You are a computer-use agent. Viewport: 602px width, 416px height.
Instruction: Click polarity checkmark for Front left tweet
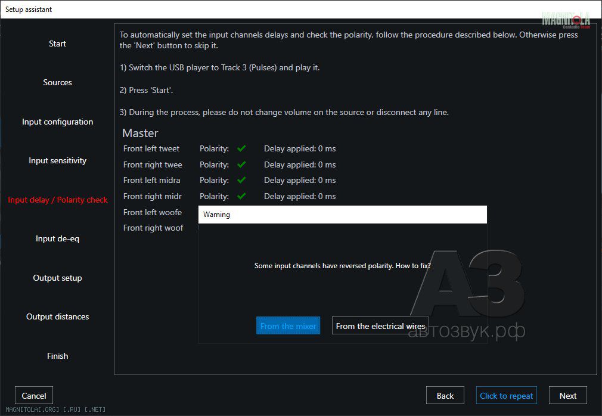(241, 148)
